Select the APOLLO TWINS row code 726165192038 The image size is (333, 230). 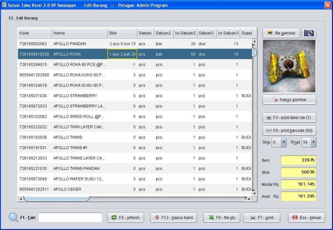tap(135, 138)
